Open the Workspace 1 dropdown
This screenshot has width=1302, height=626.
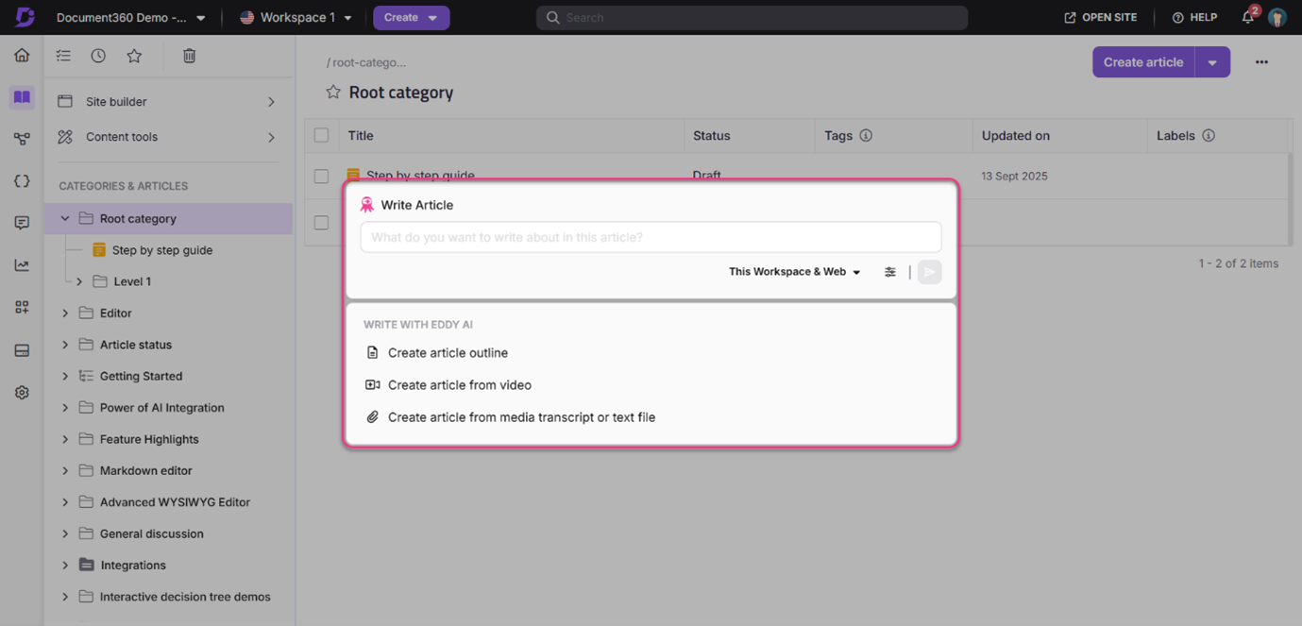[x=296, y=18]
